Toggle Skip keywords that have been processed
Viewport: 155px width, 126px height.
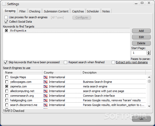[x=5, y=62]
